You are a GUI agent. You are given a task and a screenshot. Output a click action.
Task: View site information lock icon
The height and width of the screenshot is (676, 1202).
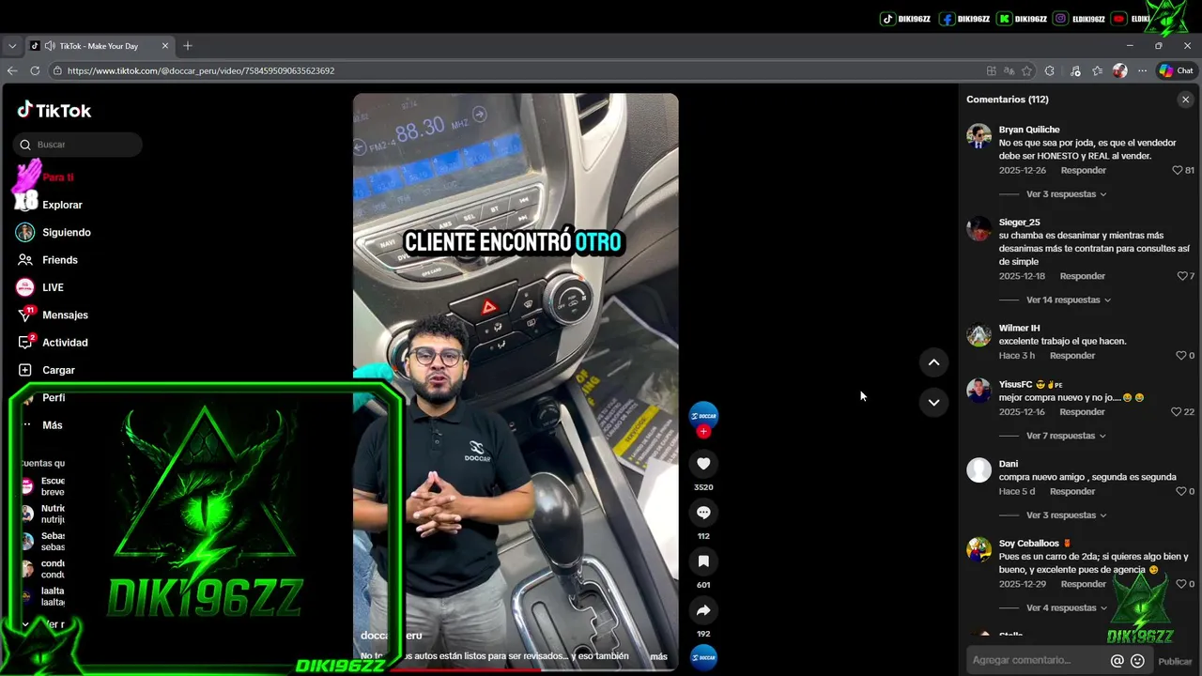pos(57,70)
